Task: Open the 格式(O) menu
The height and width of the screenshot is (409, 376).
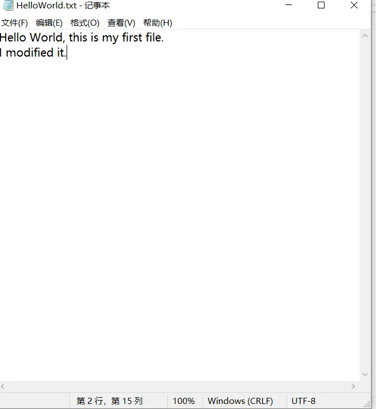Action: (x=84, y=23)
